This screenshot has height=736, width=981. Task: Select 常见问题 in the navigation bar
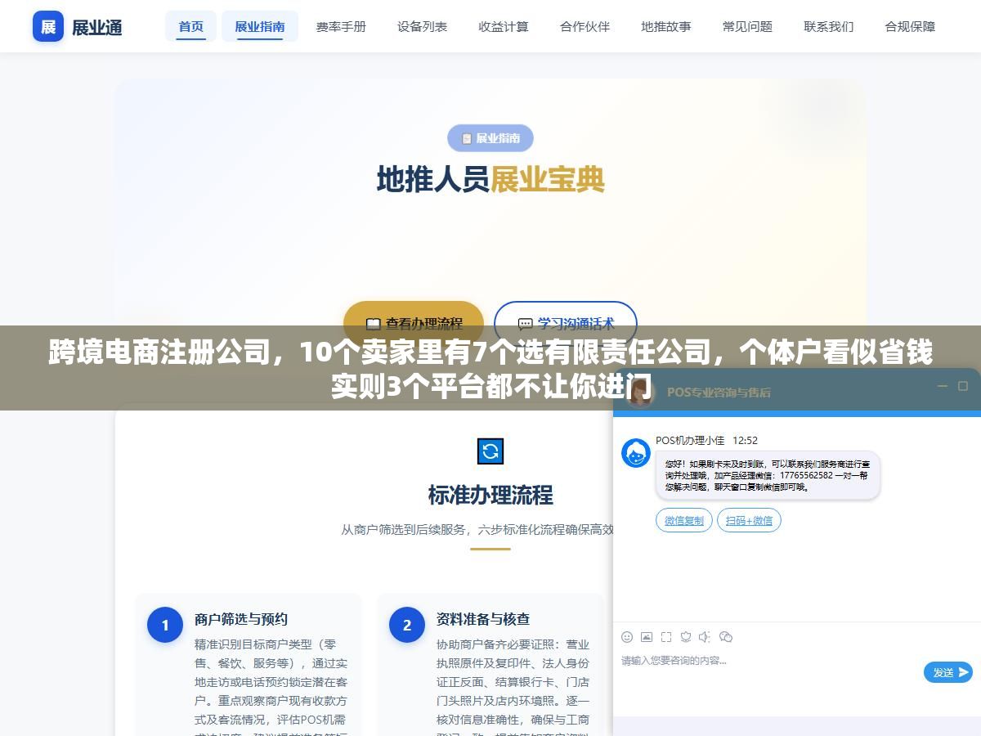tap(747, 26)
